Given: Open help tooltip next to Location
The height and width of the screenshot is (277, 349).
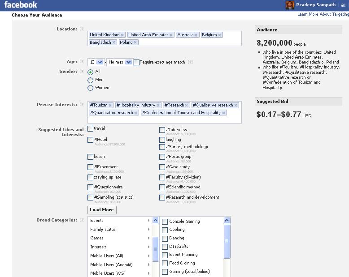Looking at the screenshot, I should [82, 29].
